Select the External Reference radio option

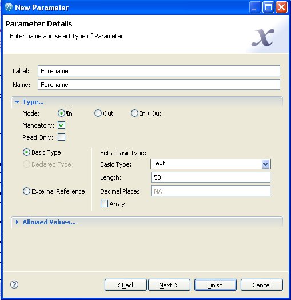(x=26, y=191)
